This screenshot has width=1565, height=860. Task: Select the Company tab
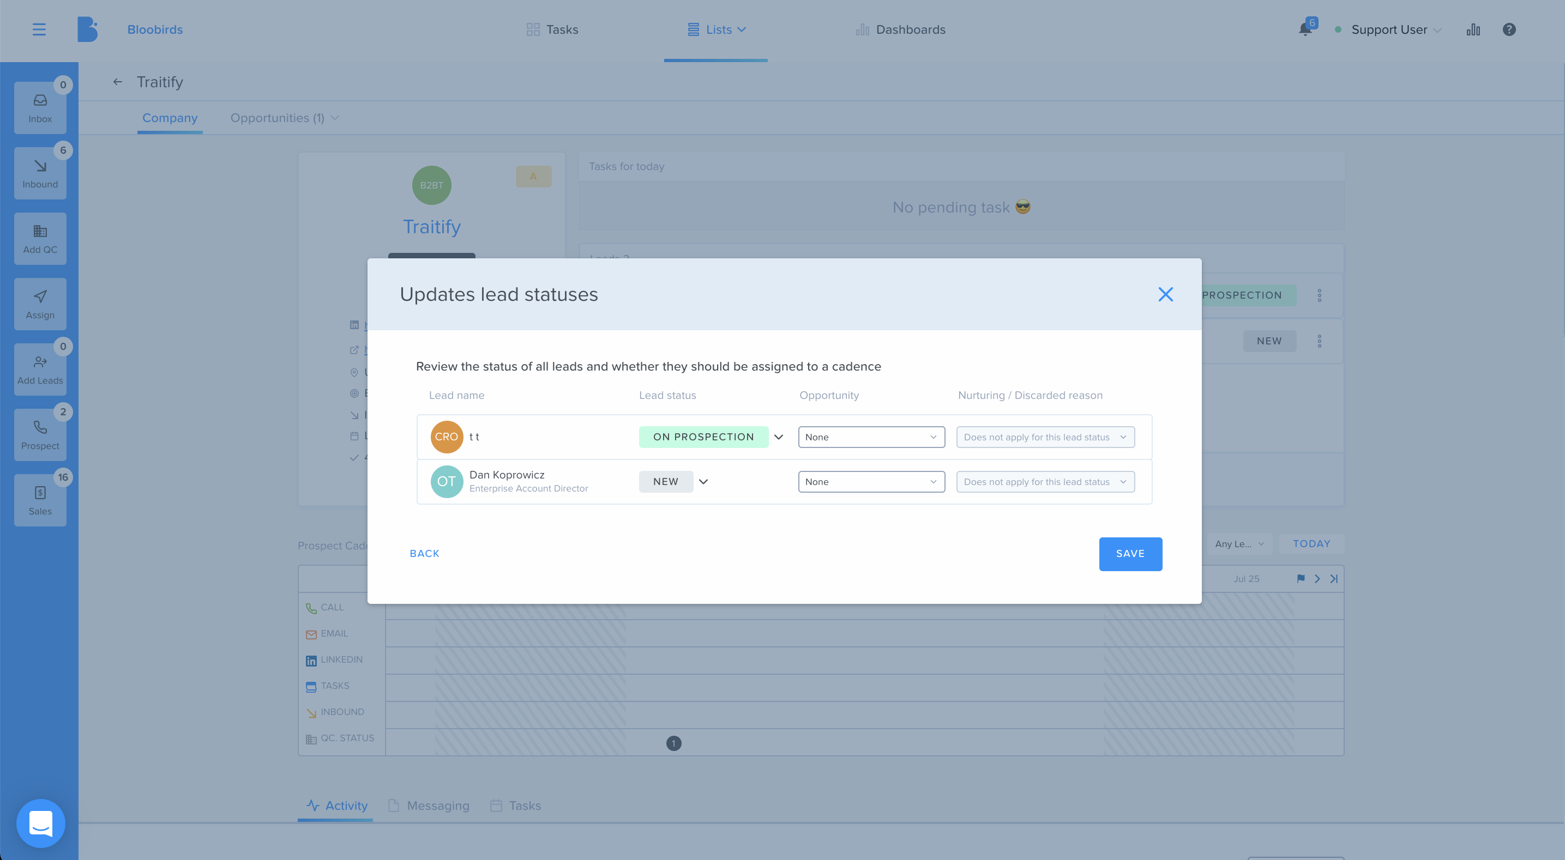pyautogui.click(x=170, y=118)
